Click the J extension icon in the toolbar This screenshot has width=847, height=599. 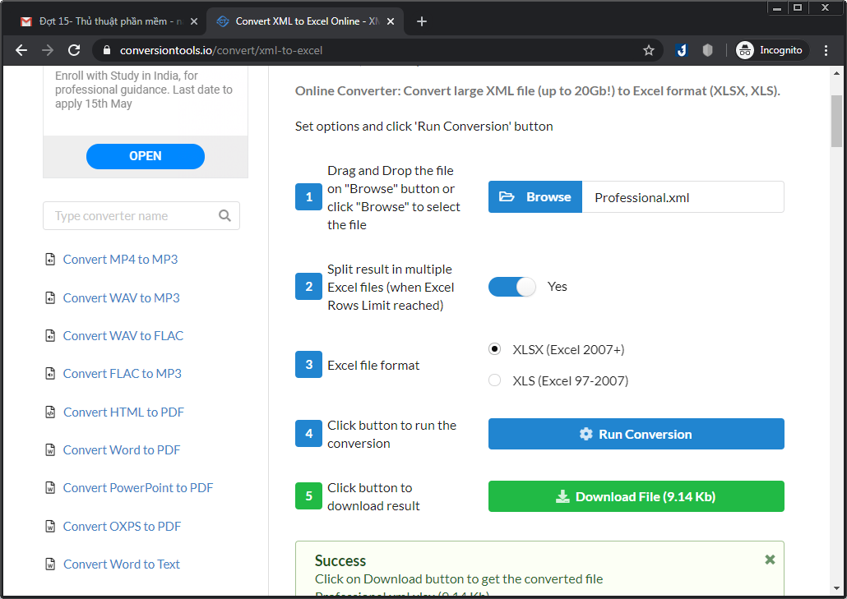click(681, 49)
